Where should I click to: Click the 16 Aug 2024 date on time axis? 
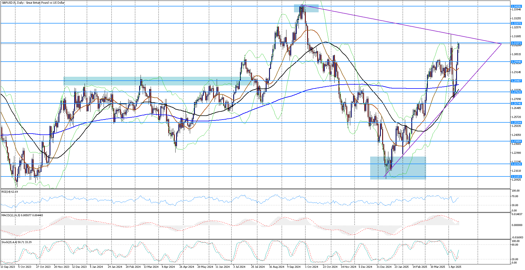coord(276,267)
